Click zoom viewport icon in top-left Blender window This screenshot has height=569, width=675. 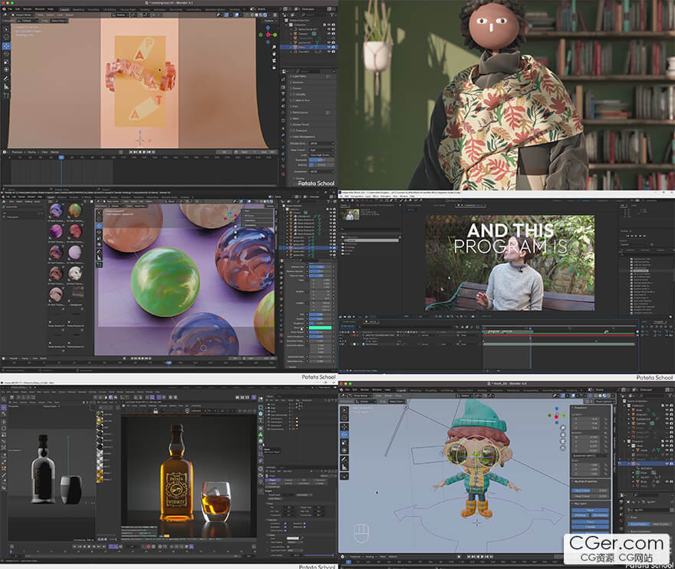pyautogui.click(x=275, y=48)
